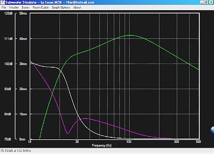Click the status bar reading 78.153dB at 132.949Hz

(x=16, y=151)
